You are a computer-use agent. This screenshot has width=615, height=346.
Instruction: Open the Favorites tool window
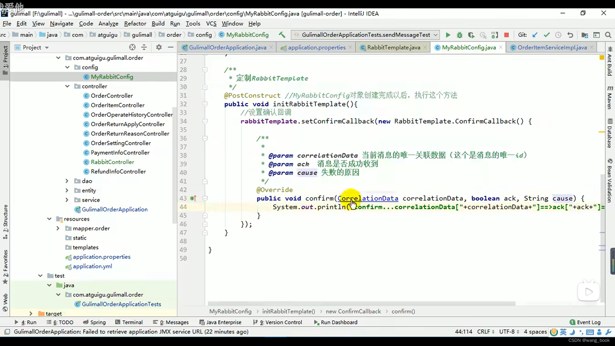(5, 267)
